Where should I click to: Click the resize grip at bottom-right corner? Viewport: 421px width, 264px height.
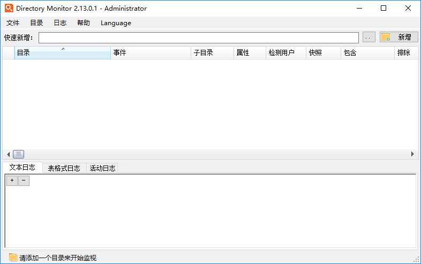pyautogui.click(x=416, y=259)
